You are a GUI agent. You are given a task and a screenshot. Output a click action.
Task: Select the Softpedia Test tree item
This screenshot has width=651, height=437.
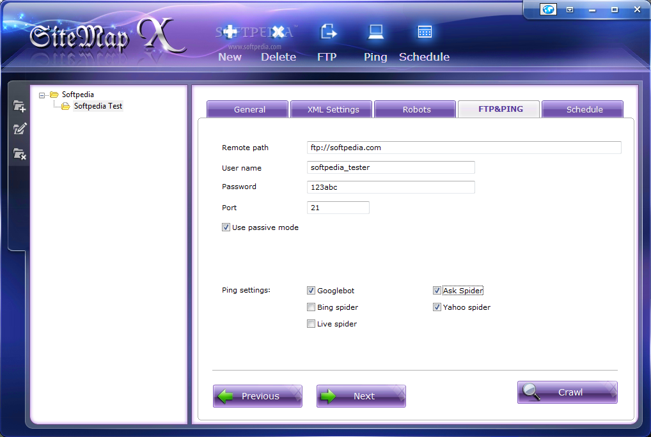pos(98,106)
